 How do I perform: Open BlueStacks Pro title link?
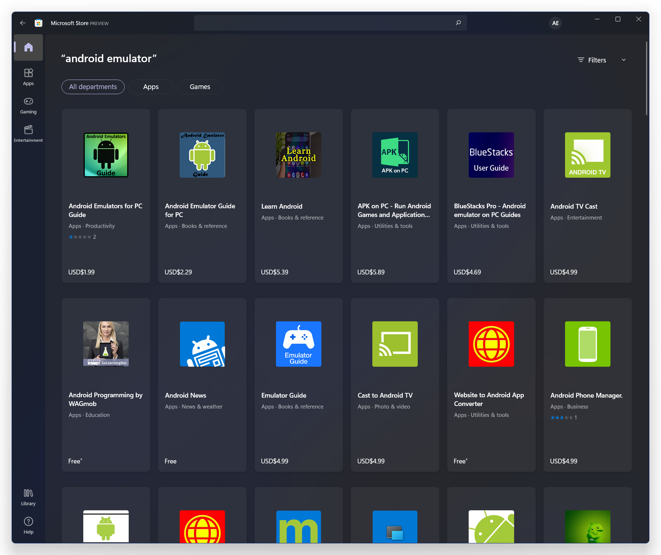click(490, 210)
